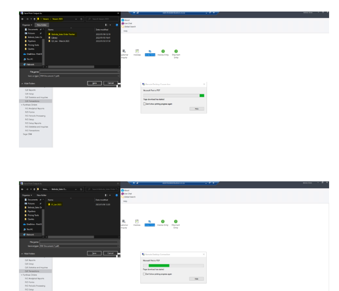This screenshot has width=339, height=291.
Task: Click Save in bottom save dialog
Action: [94, 253]
